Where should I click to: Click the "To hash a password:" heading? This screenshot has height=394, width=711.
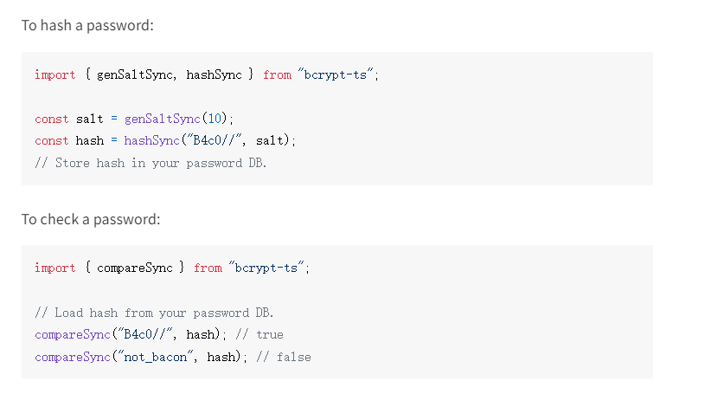tap(87, 26)
